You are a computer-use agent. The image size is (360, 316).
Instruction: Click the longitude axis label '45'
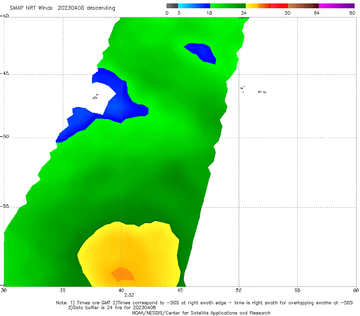[x=180, y=290]
